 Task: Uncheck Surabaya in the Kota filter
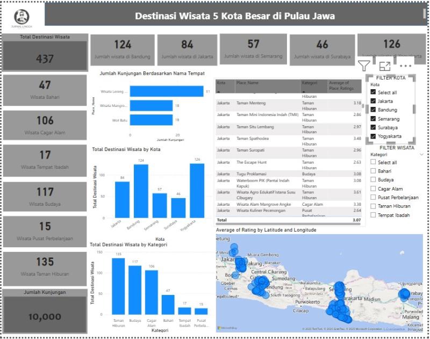pyautogui.click(x=373, y=127)
